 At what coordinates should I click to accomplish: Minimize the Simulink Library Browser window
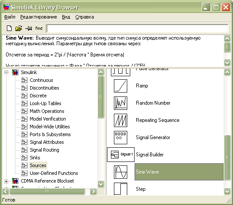click(x=206, y=7)
